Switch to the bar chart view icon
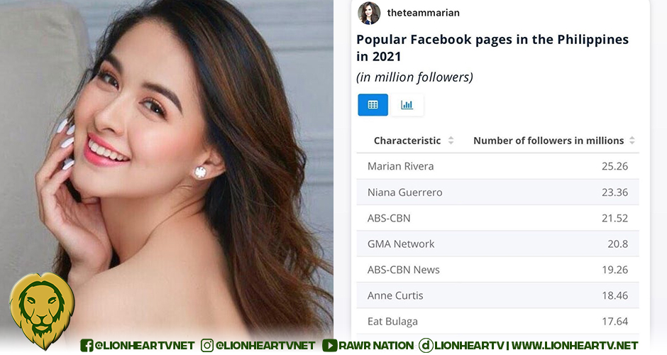 click(x=407, y=104)
